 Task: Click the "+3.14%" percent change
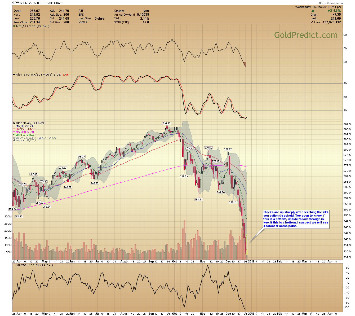(x=334, y=11)
